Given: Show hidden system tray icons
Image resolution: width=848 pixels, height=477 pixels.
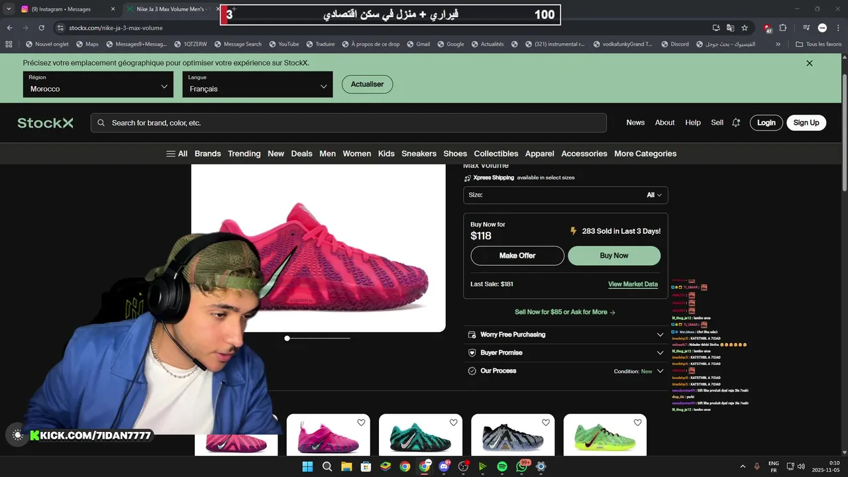Looking at the screenshot, I should [x=742, y=466].
